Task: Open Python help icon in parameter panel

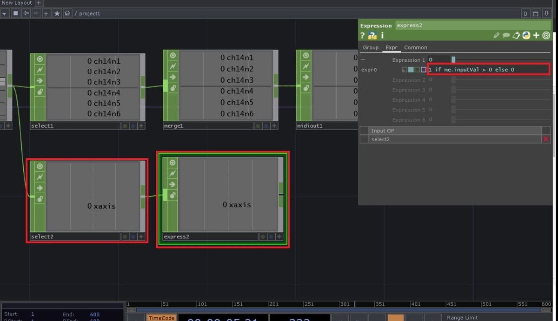Action: (372, 35)
